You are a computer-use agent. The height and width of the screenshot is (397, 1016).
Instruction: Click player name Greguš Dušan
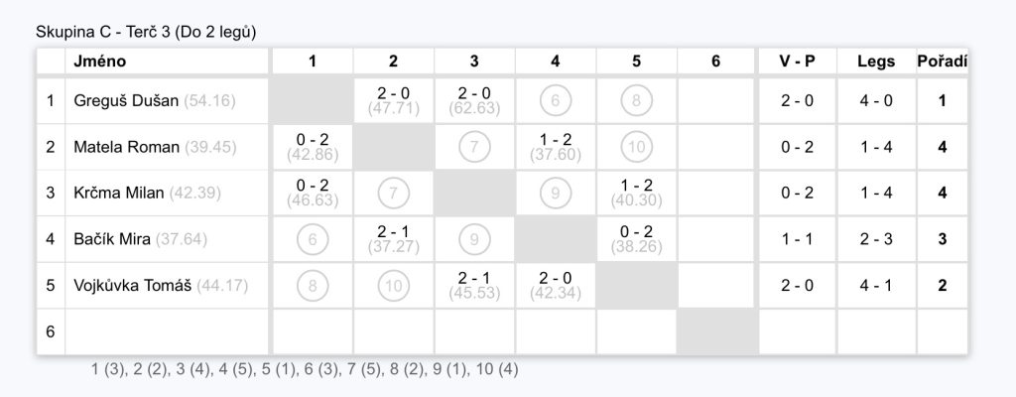[x=126, y=101]
